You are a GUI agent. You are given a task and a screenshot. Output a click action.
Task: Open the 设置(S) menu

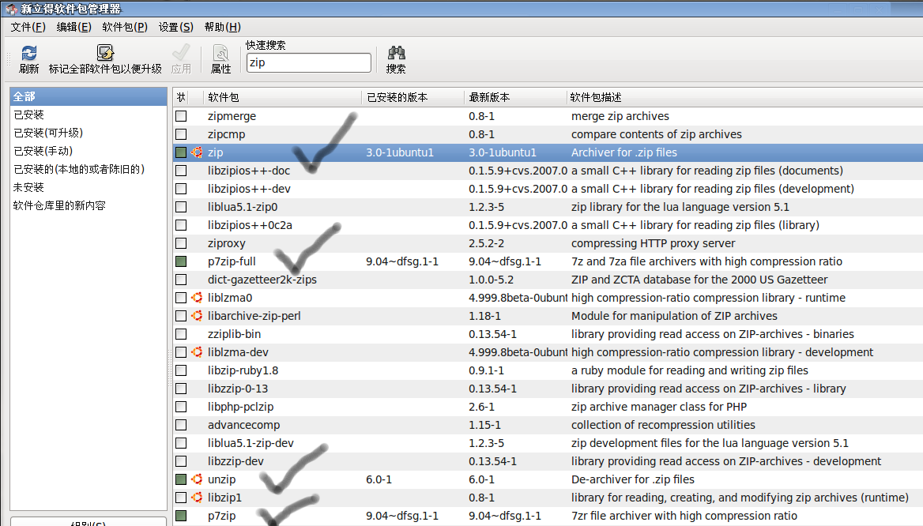click(x=176, y=27)
